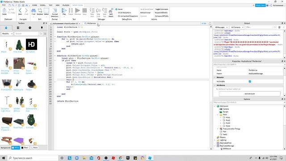The width and height of the screenshot is (286, 161).
Task: Click the What's New button
Action: point(260,5)
